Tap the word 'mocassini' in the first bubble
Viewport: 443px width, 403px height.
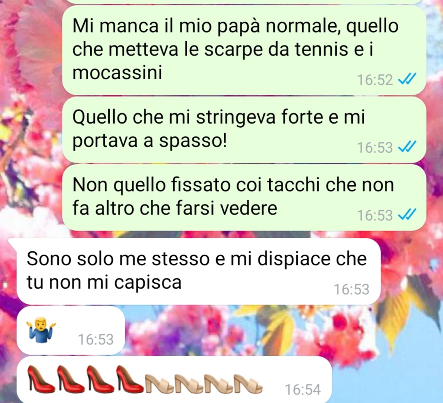(x=117, y=73)
